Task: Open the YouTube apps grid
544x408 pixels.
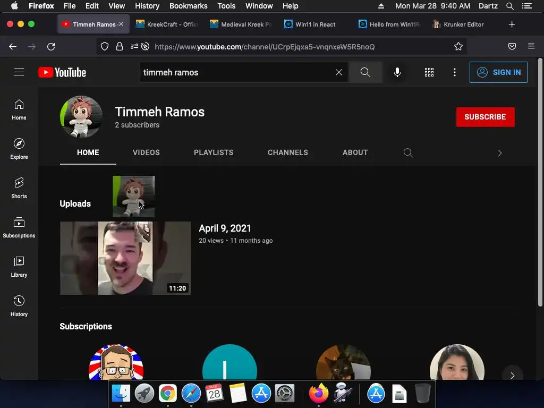Action: 429,72
